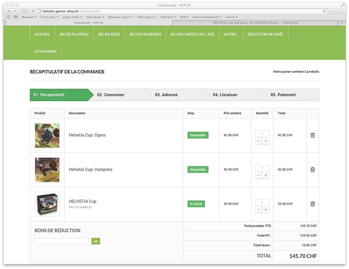Viewport: 349px width, 269px height.
Task: Open the paper minis bookmarks dropdown
Action: [x=73, y=17]
